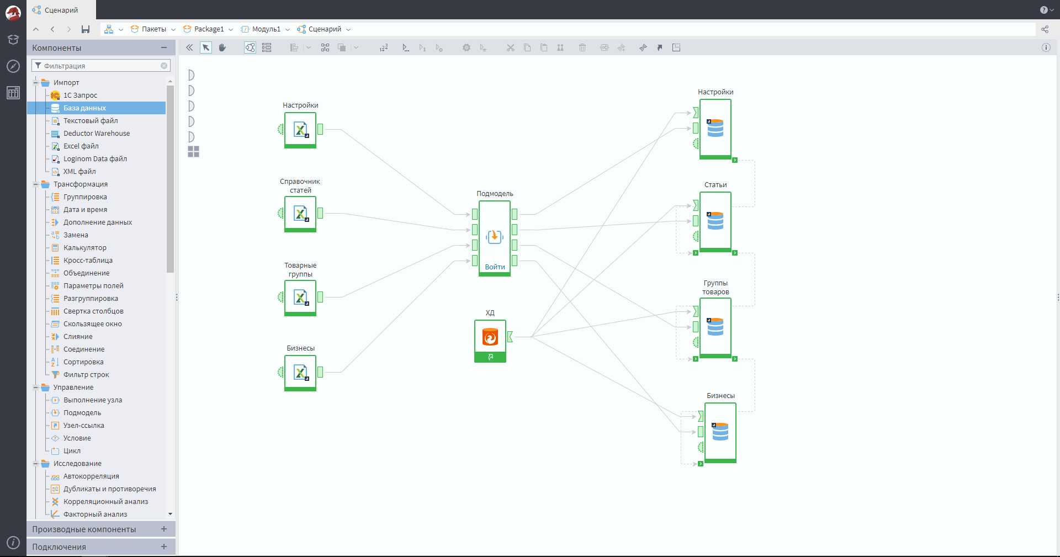Image resolution: width=1060 pixels, height=557 pixels.
Task: Click the copy node icon
Action: coord(527,47)
